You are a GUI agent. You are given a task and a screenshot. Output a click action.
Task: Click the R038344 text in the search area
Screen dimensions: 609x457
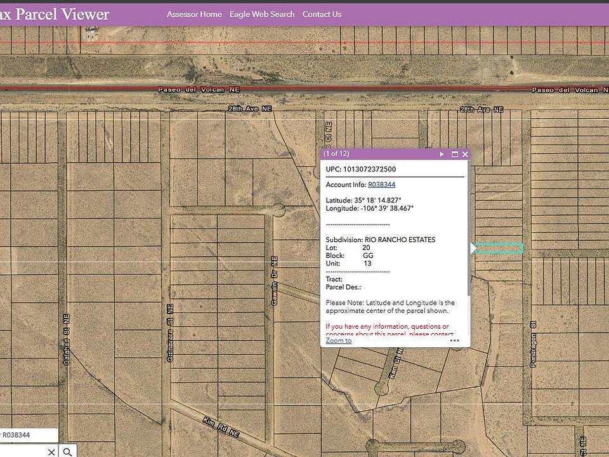tap(16, 435)
